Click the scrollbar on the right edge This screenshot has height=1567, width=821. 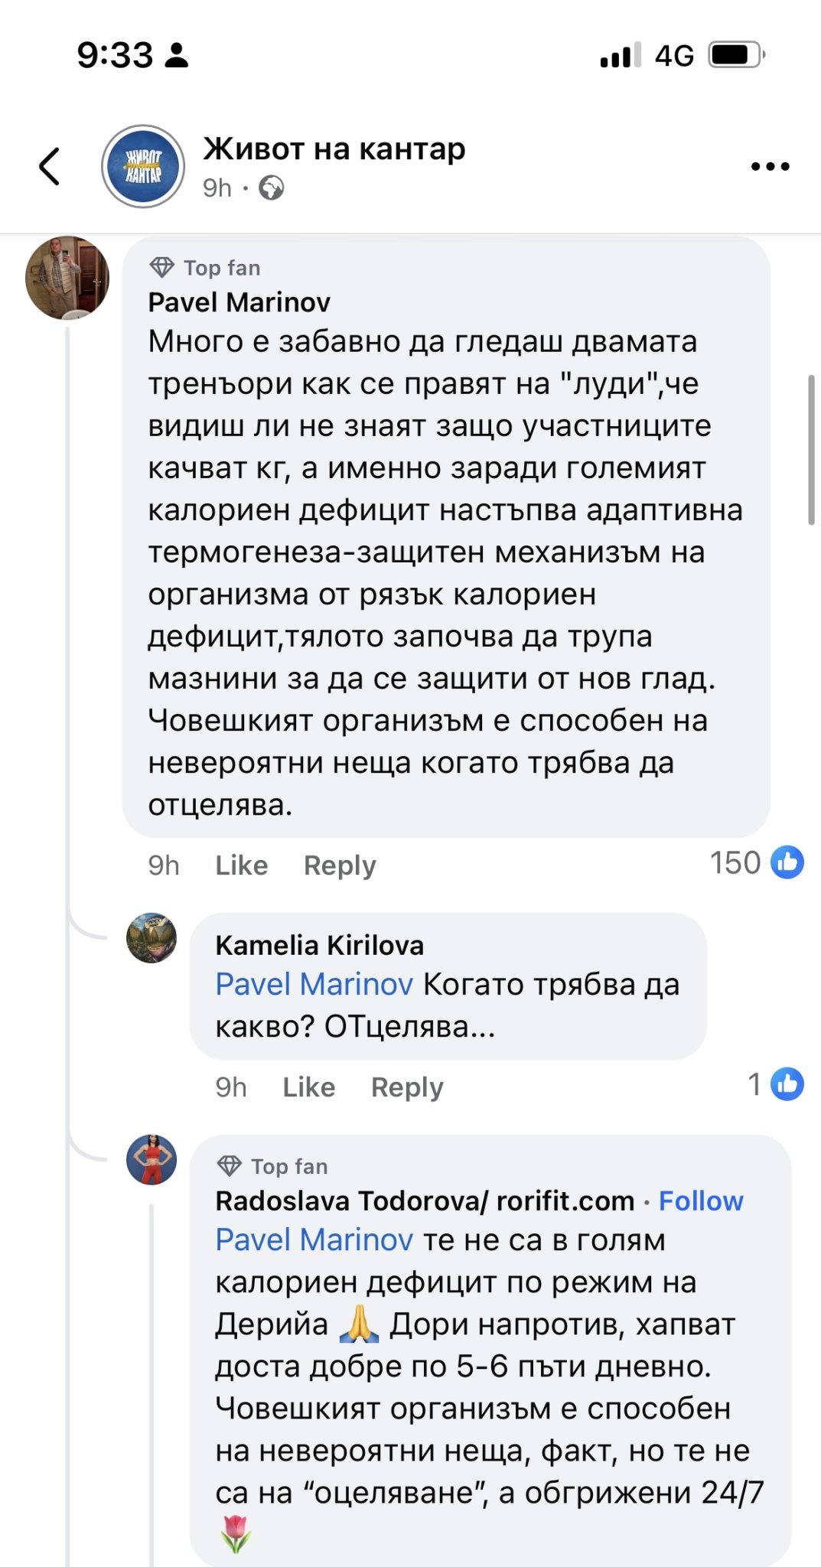(811, 450)
